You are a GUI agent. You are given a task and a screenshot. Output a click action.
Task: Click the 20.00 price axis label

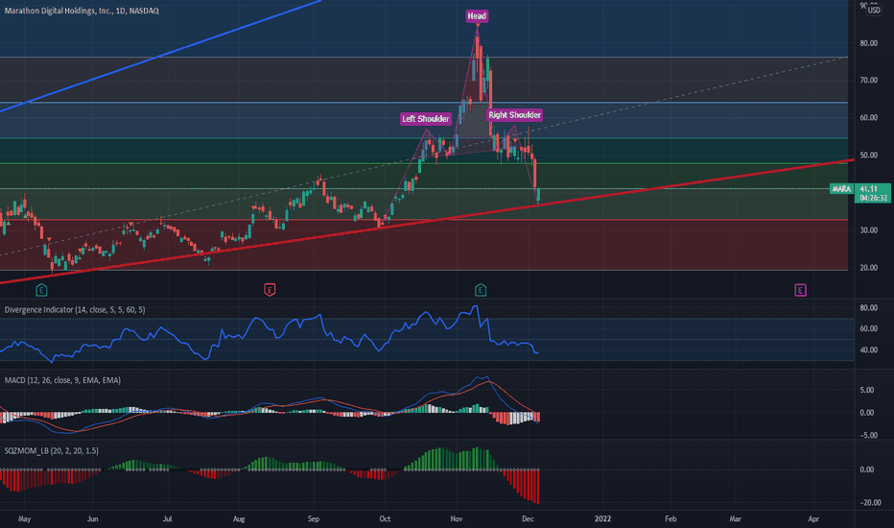(x=869, y=268)
